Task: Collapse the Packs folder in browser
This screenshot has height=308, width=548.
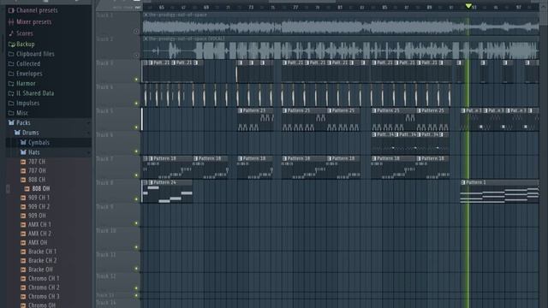Action: 11,123
